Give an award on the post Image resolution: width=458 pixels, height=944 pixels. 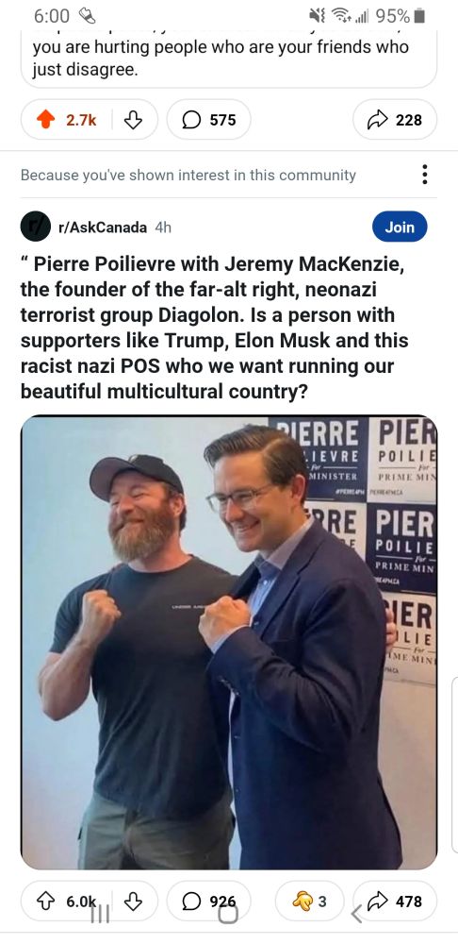coord(309,902)
